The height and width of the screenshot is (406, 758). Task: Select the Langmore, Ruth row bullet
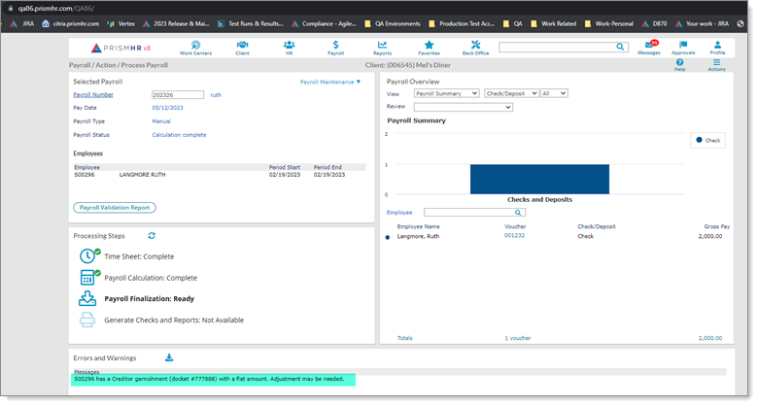coord(388,236)
